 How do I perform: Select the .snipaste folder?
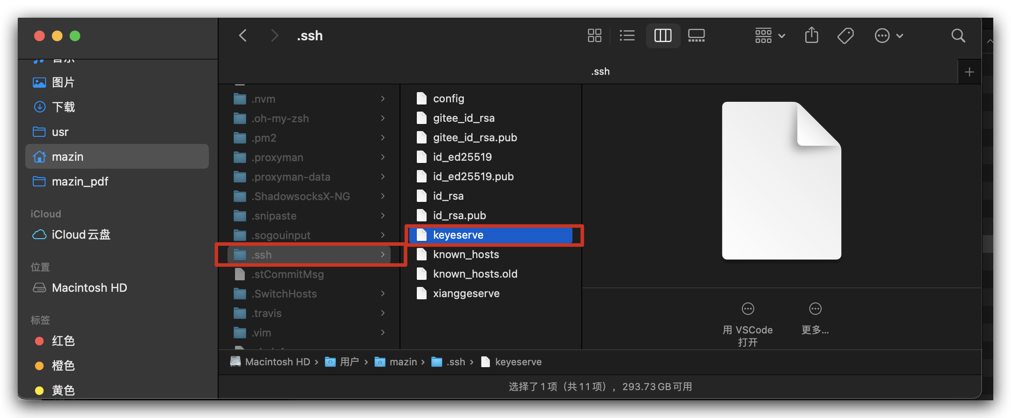309,216
